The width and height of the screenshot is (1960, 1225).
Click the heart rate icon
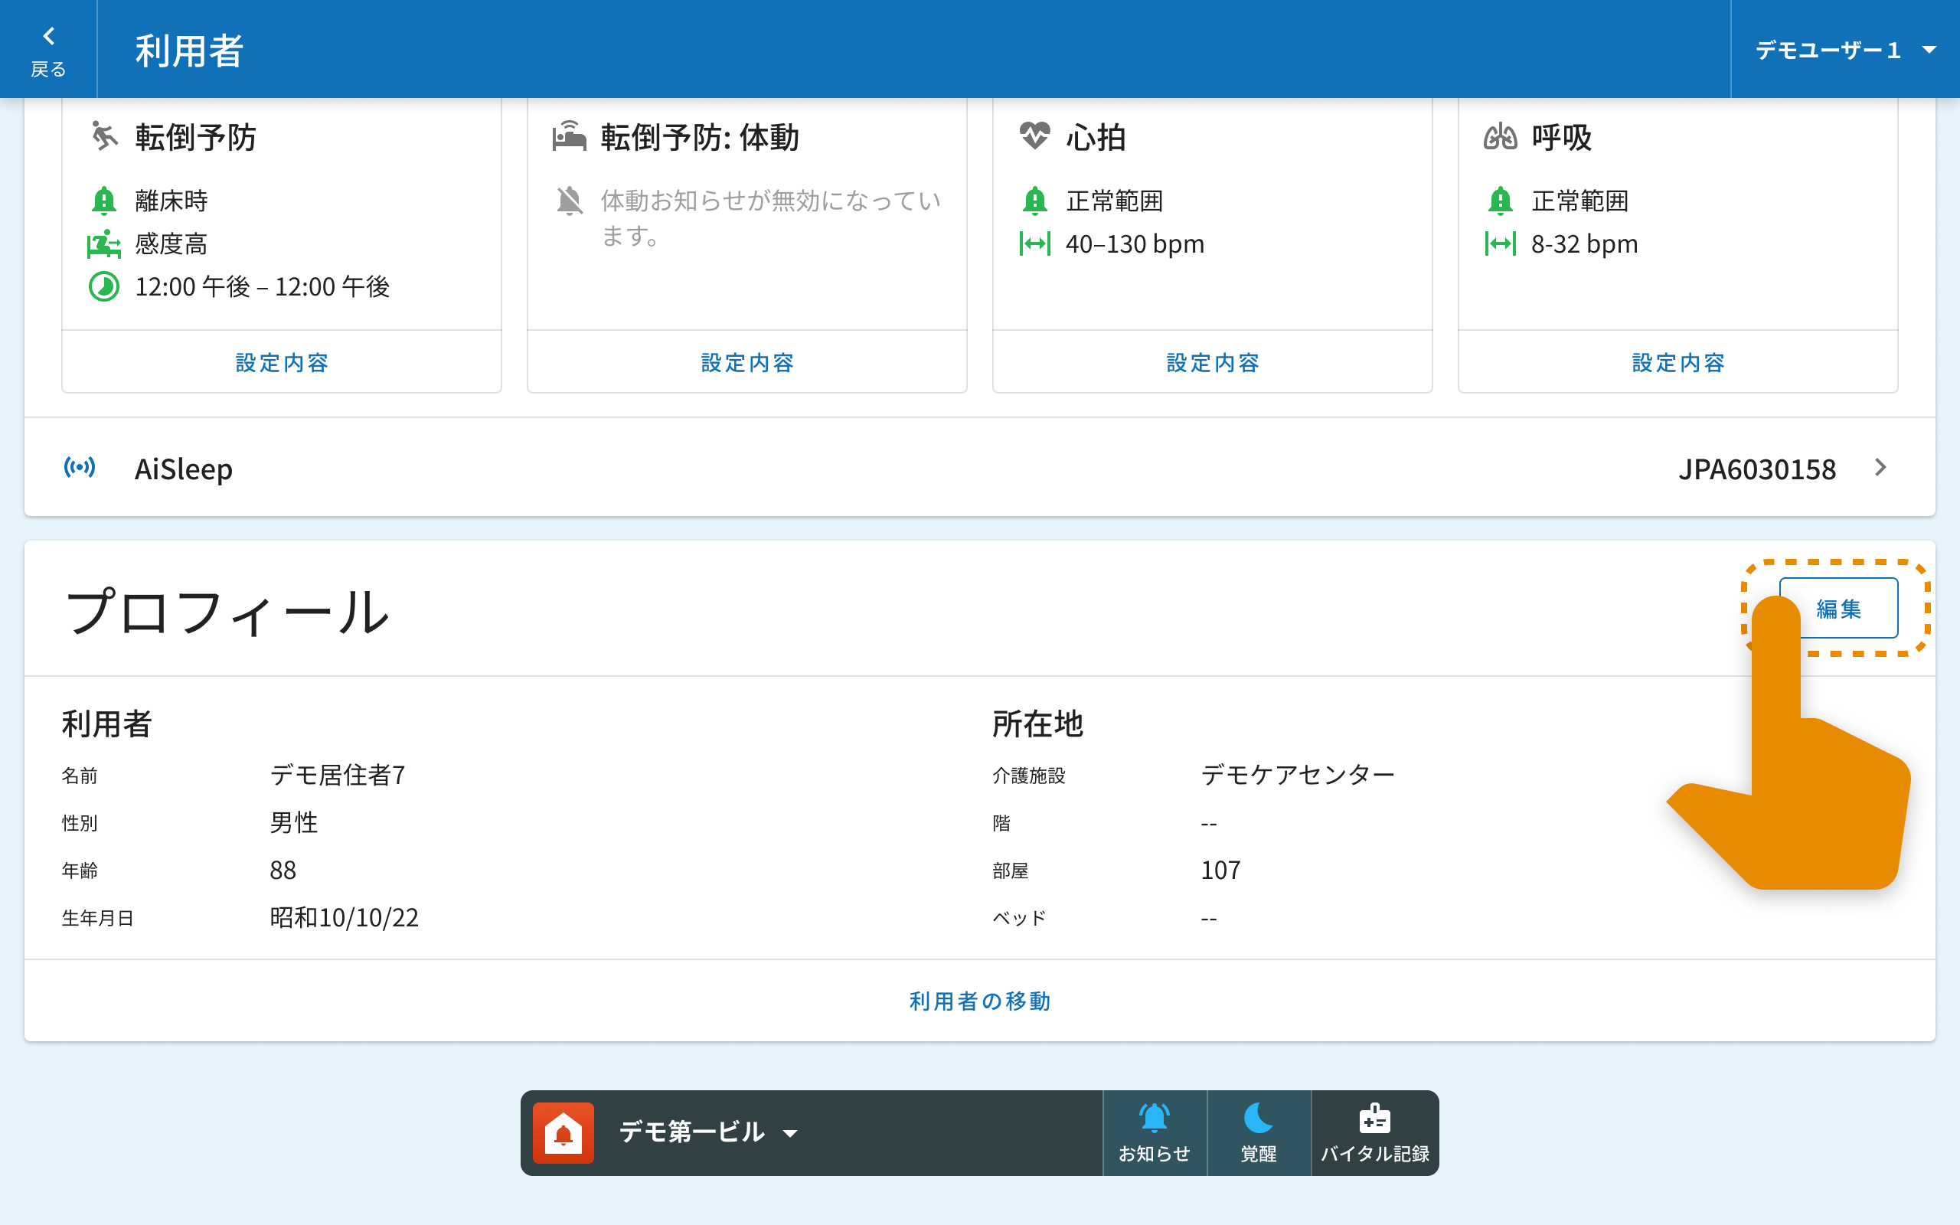pyautogui.click(x=1034, y=136)
